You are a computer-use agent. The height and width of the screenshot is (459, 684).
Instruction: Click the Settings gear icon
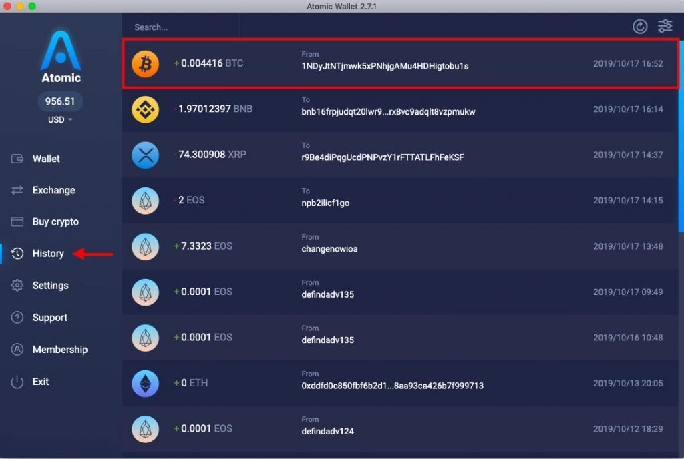tap(17, 286)
